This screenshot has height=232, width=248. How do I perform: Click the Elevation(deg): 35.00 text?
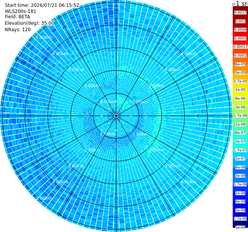tap(29, 23)
